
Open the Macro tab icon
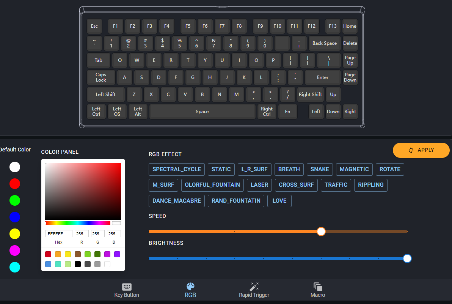318,287
